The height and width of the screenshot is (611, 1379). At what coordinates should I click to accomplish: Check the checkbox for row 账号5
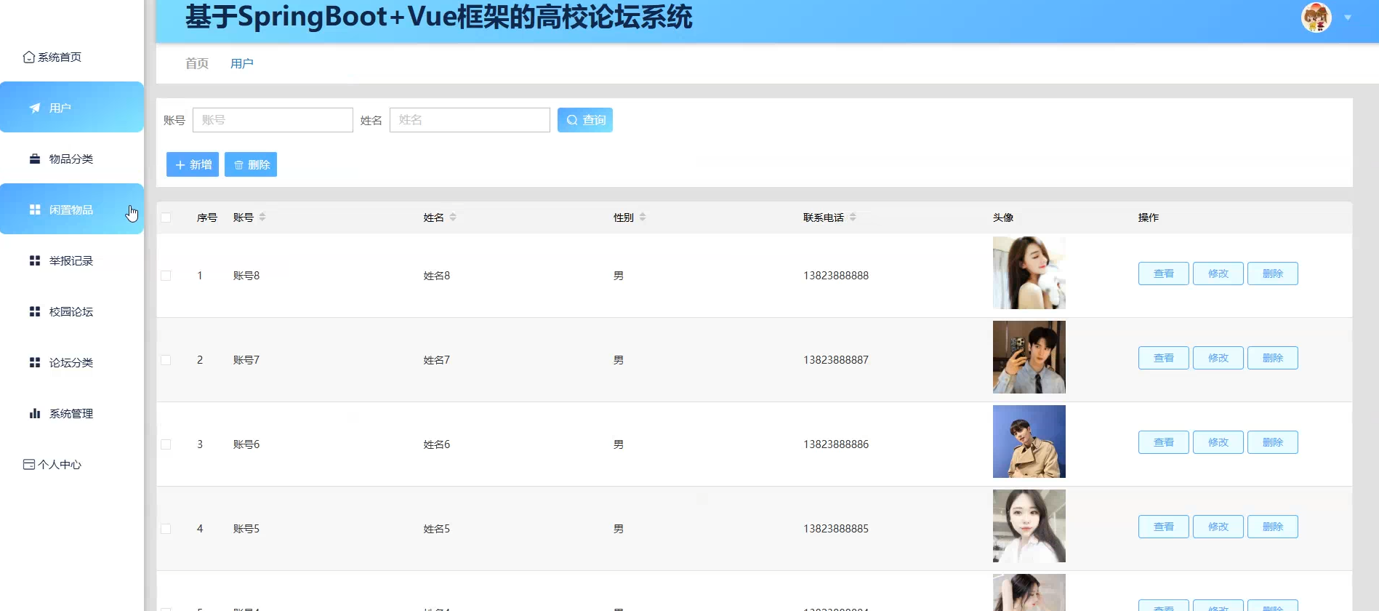pyautogui.click(x=166, y=529)
